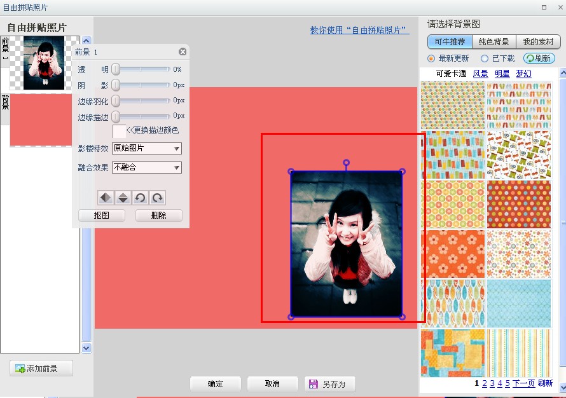
Task: Pick the yellow and blue patchwork background
Action: pos(453,353)
